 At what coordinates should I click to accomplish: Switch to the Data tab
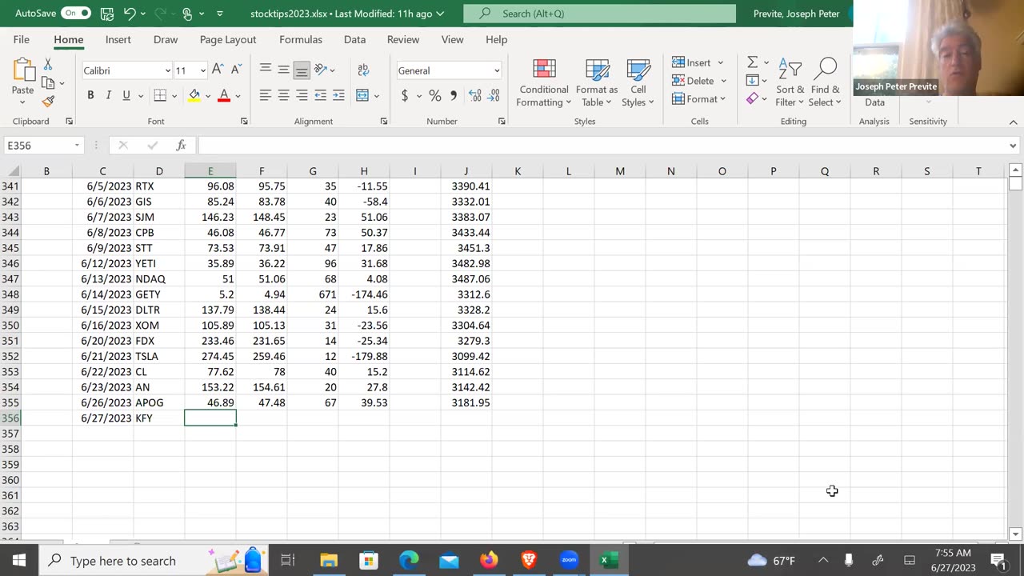point(354,39)
